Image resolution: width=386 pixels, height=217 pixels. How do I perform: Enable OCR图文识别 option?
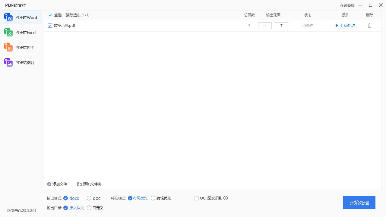(197, 198)
